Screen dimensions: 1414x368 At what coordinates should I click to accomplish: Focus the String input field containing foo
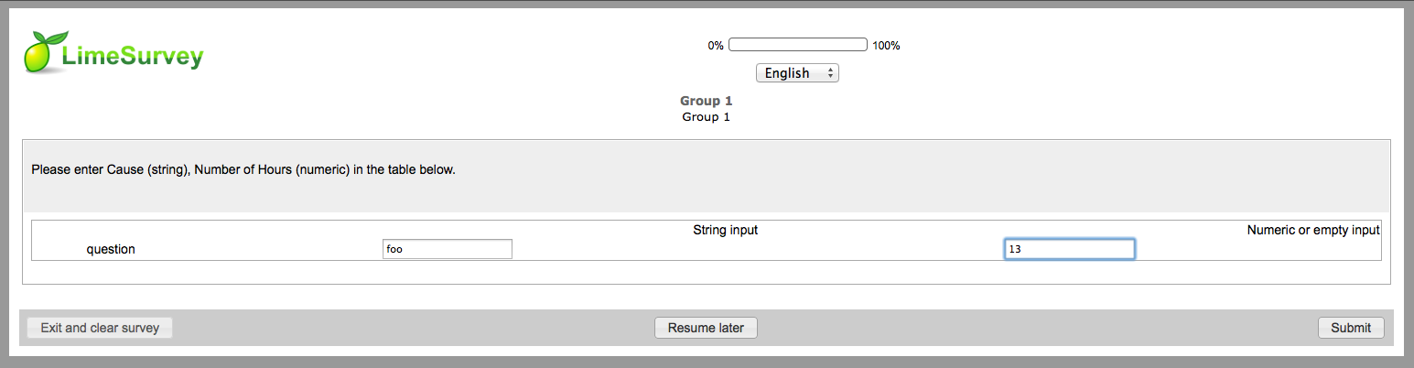coord(447,249)
